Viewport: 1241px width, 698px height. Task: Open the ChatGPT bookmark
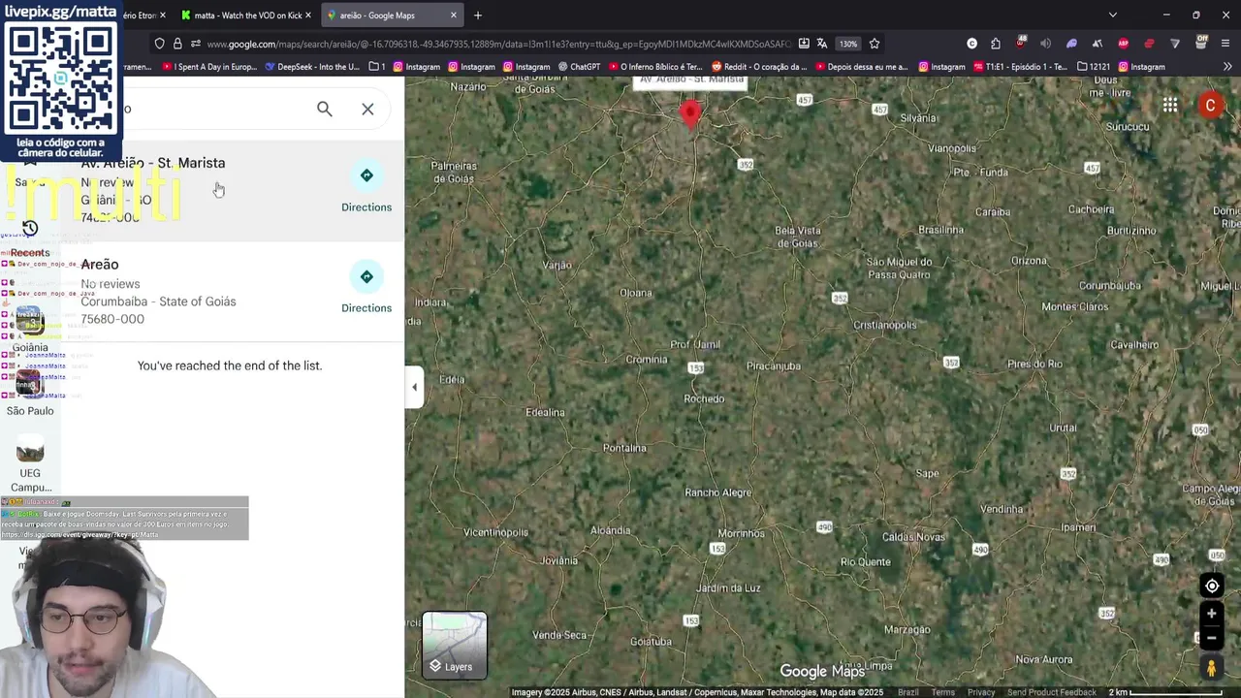pos(580,67)
